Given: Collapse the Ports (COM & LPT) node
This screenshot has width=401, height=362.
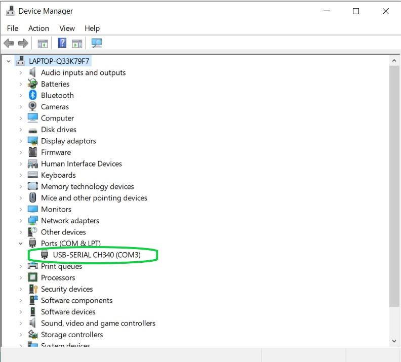Looking at the screenshot, I should pos(21,244).
